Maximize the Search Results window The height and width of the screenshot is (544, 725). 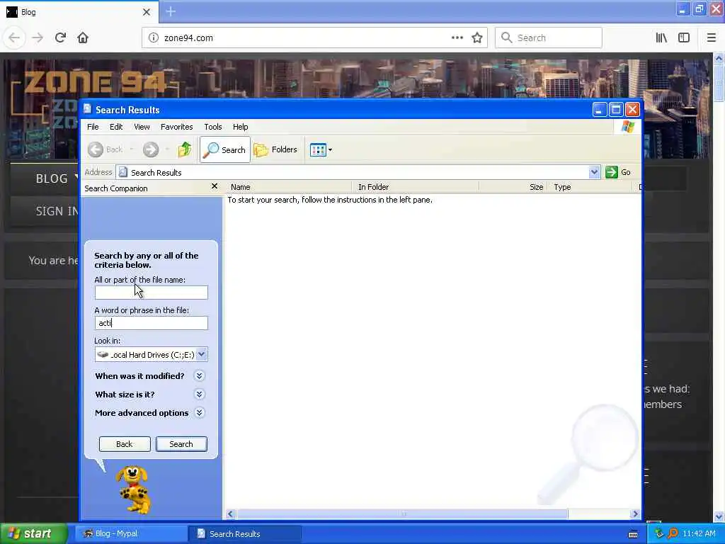point(616,110)
